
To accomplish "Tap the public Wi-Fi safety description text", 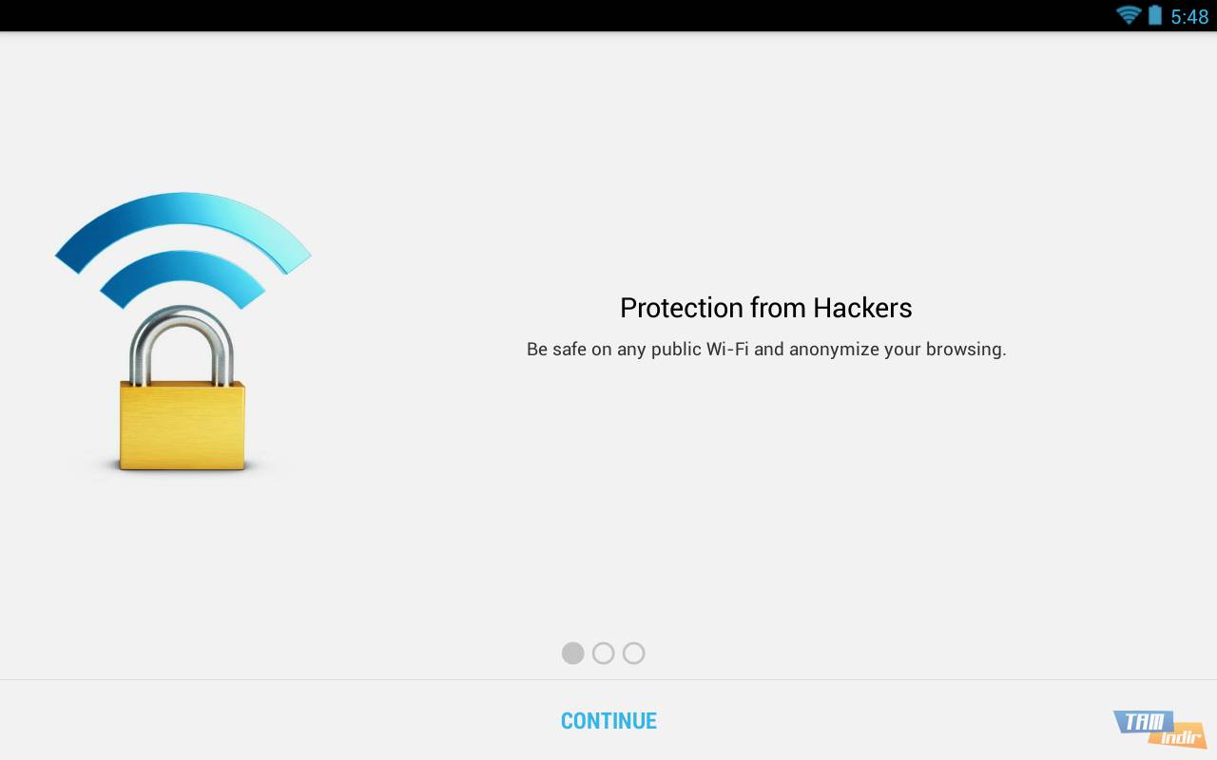I will [x=765, y=349].
